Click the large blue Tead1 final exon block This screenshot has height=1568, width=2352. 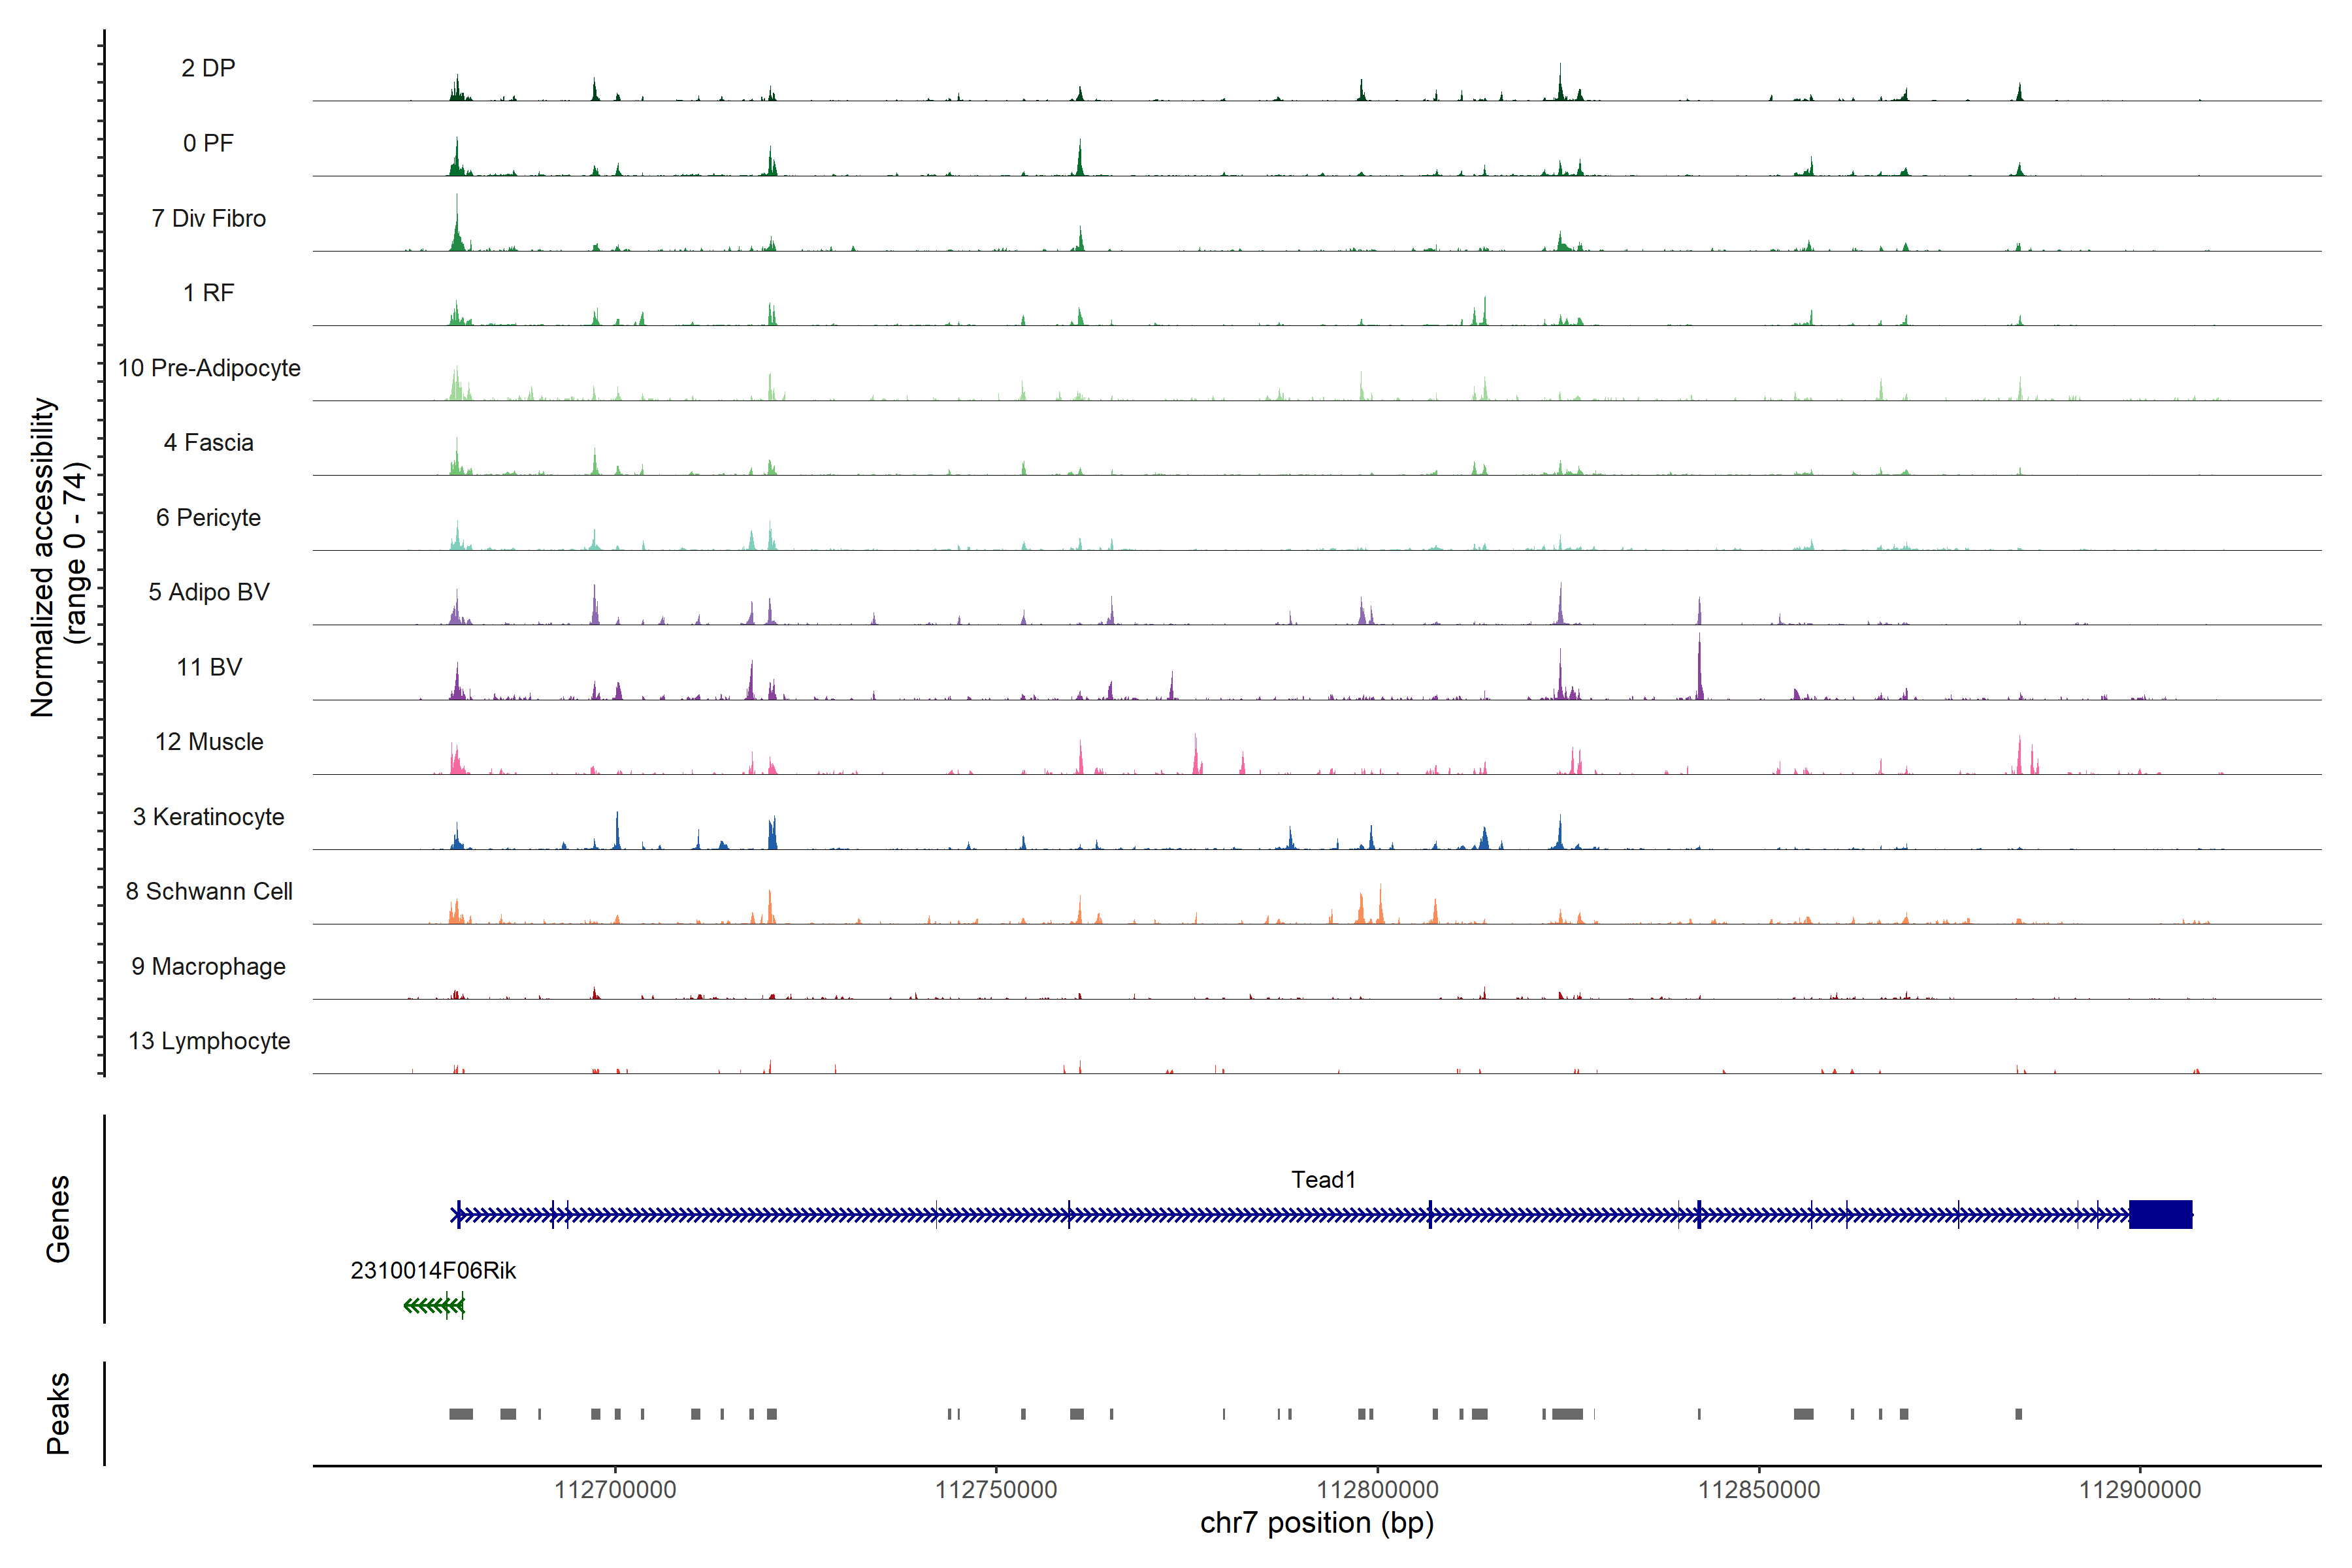pos(2160,1214)
